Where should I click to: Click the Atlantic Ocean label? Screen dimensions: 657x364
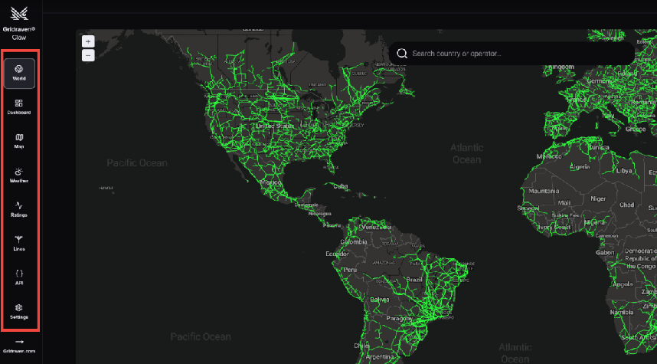pos(466,153)
